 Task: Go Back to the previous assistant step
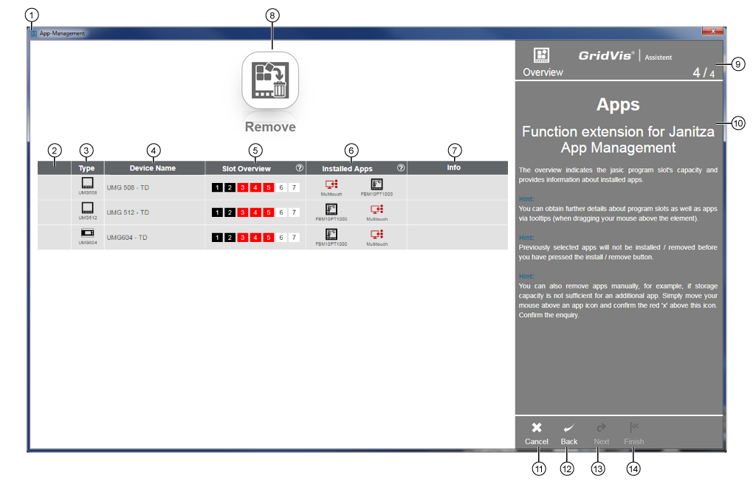568,432
